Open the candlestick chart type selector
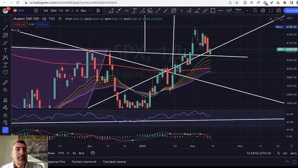 click(98, 11)
